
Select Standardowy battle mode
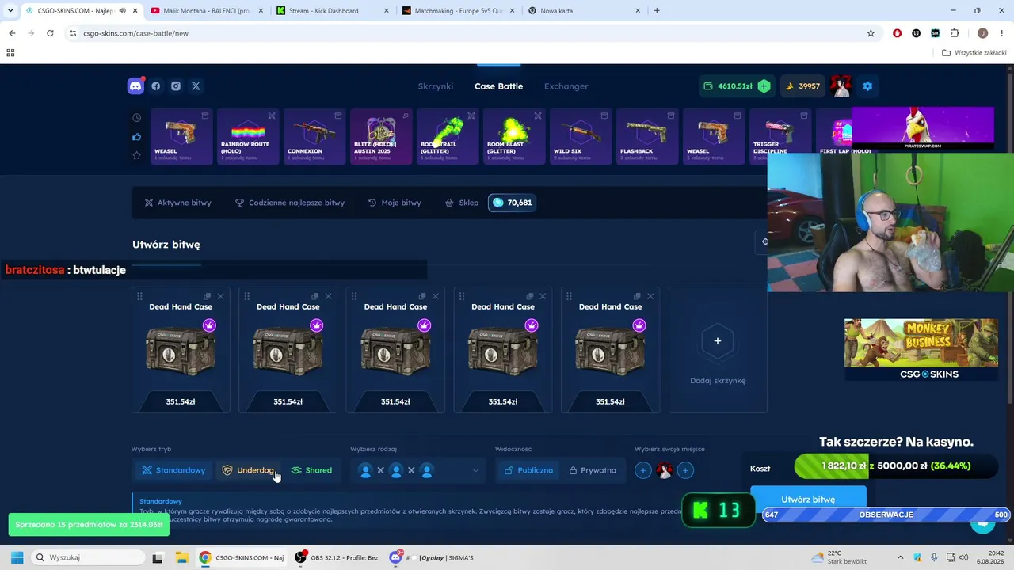coord(173,470)
